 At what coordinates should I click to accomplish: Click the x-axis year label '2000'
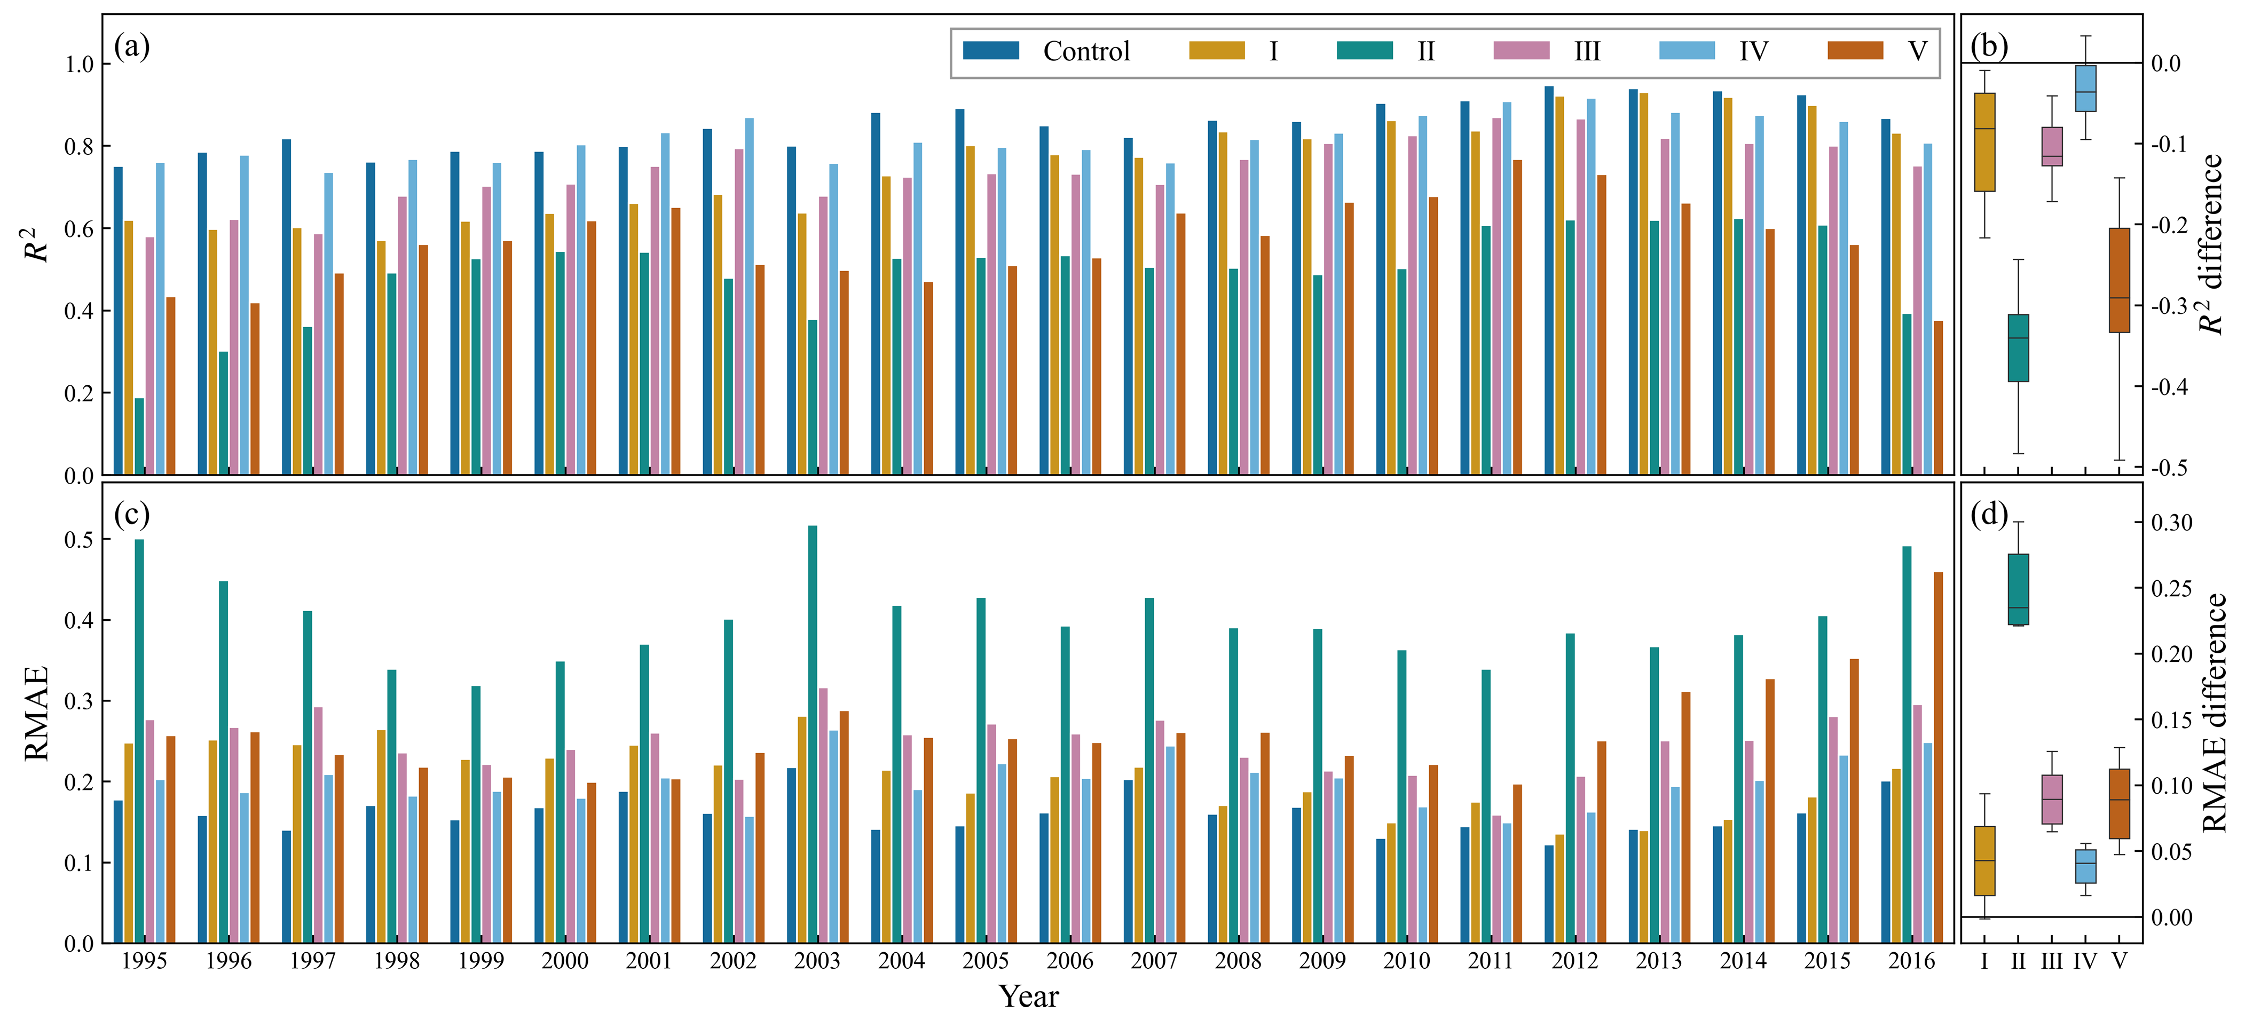(565, 961)
